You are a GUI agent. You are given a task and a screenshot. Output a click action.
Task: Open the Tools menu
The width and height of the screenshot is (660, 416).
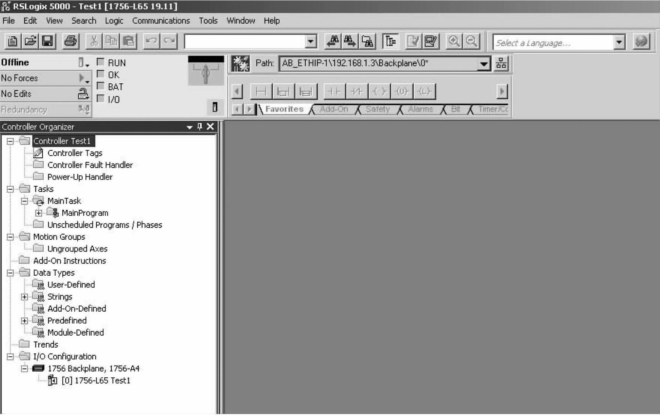pos(208,21)
